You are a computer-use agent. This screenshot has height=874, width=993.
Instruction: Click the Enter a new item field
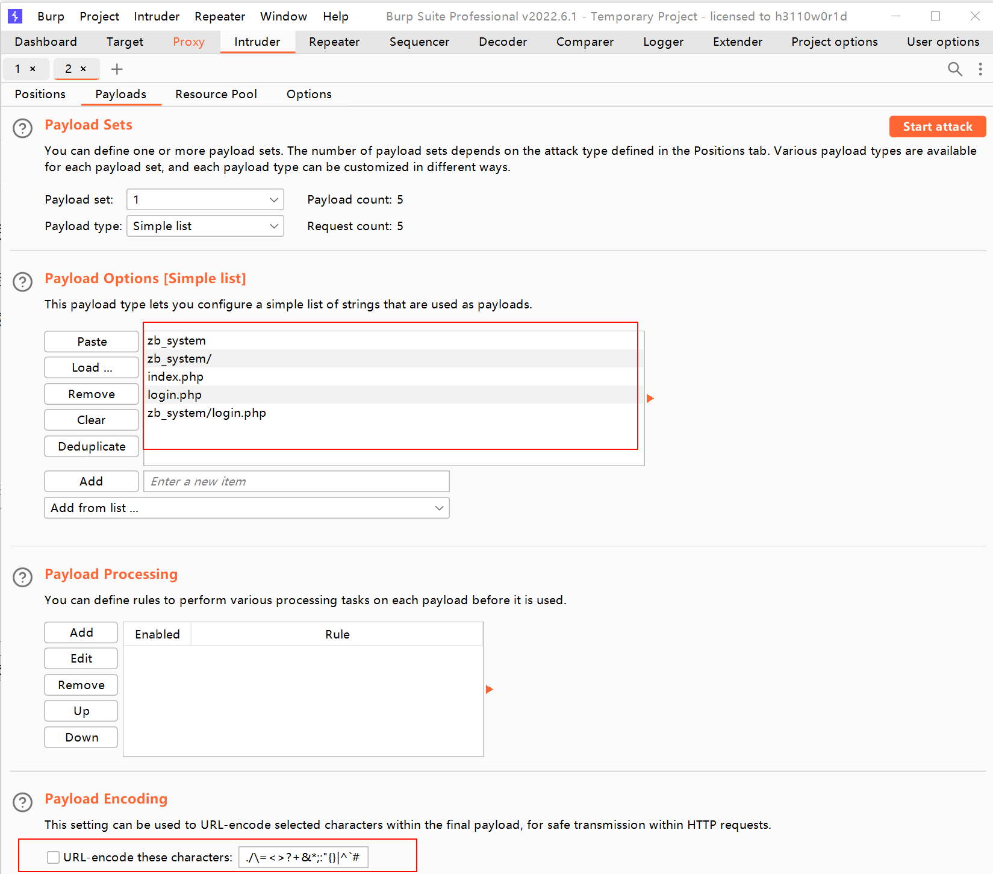coord(296,481)
